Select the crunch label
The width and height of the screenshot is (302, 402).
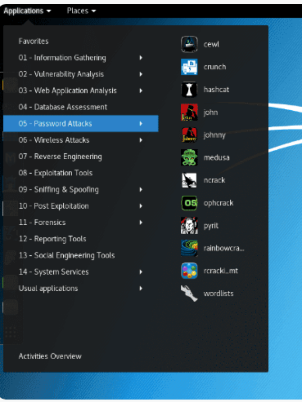(215, 67)
